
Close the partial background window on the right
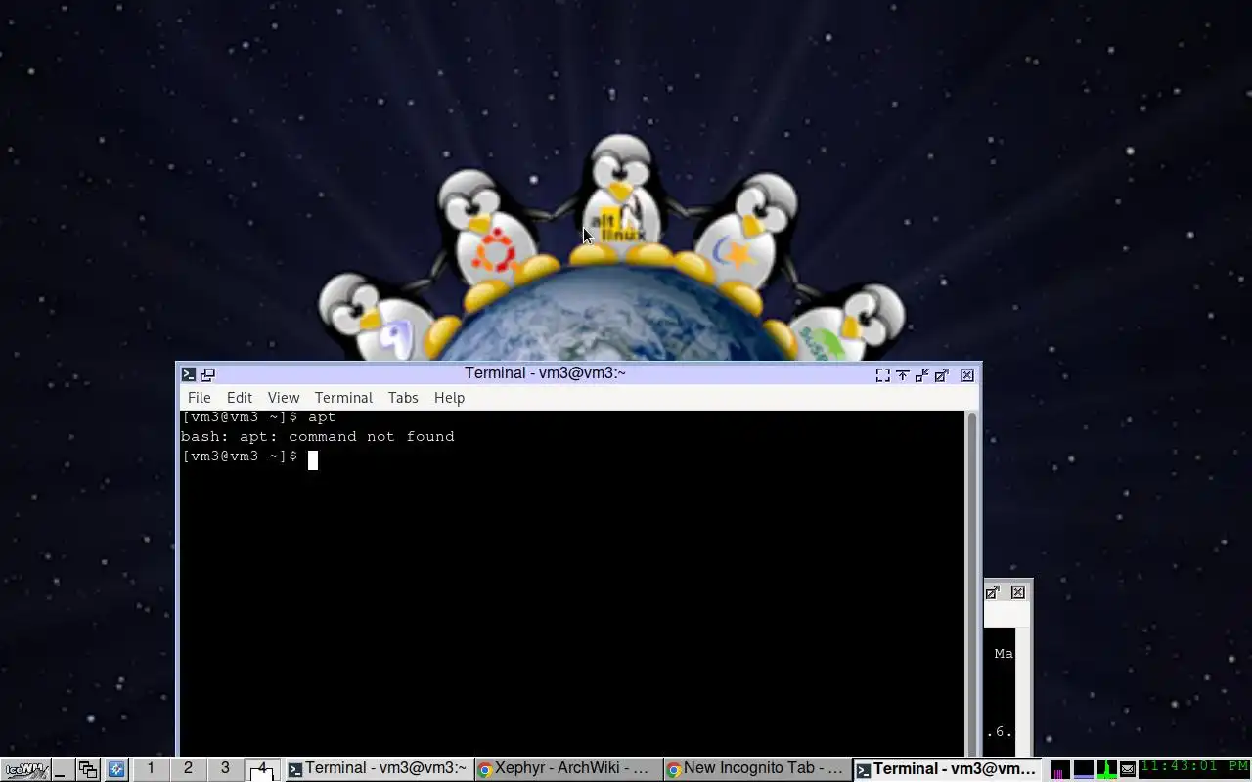pos(1018,592)
